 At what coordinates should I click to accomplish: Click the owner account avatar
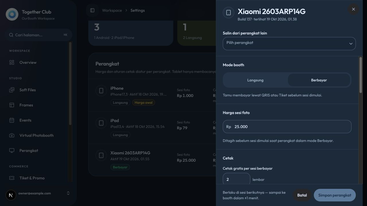11,195
